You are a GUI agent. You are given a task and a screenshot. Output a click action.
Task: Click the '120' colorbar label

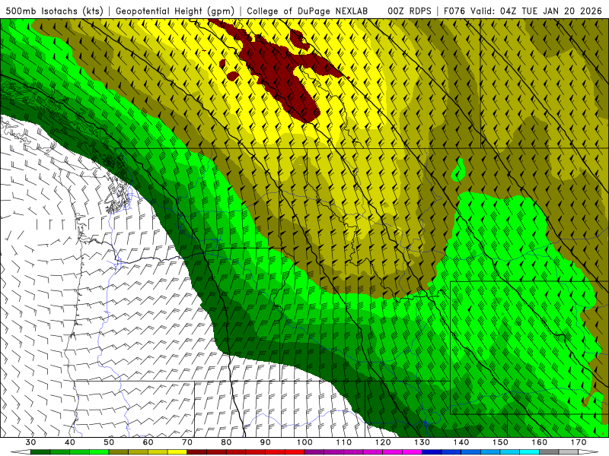point(383,442)
